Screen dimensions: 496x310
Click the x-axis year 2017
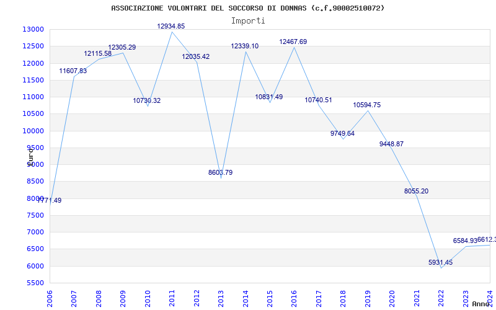pyautogui.click(x=319, y=298)
